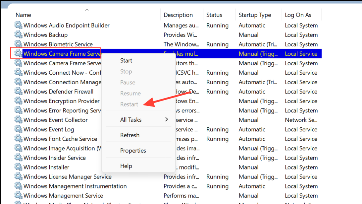Click the gear icon for Windows Encryption Provider
The height and width of the screenshot is (204, 362).
18,101
